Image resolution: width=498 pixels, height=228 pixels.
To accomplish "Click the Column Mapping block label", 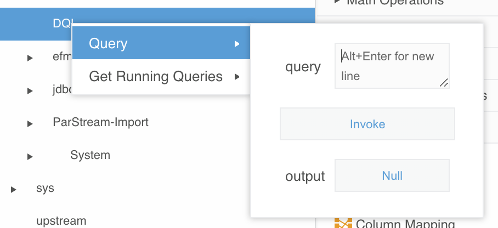I will point(405,224).
